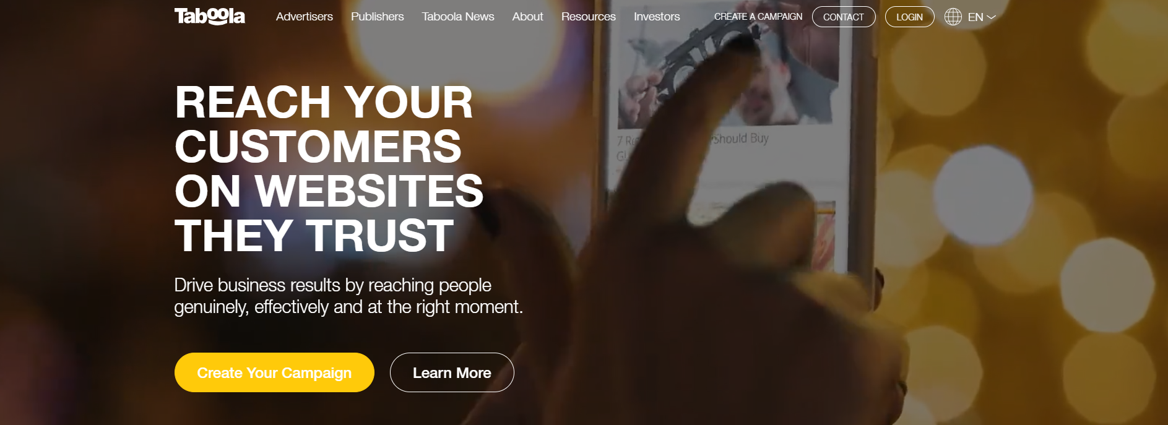Click the LOGIN button
Viewport: 1168px width, 425px height.
[x=910, y=17]
